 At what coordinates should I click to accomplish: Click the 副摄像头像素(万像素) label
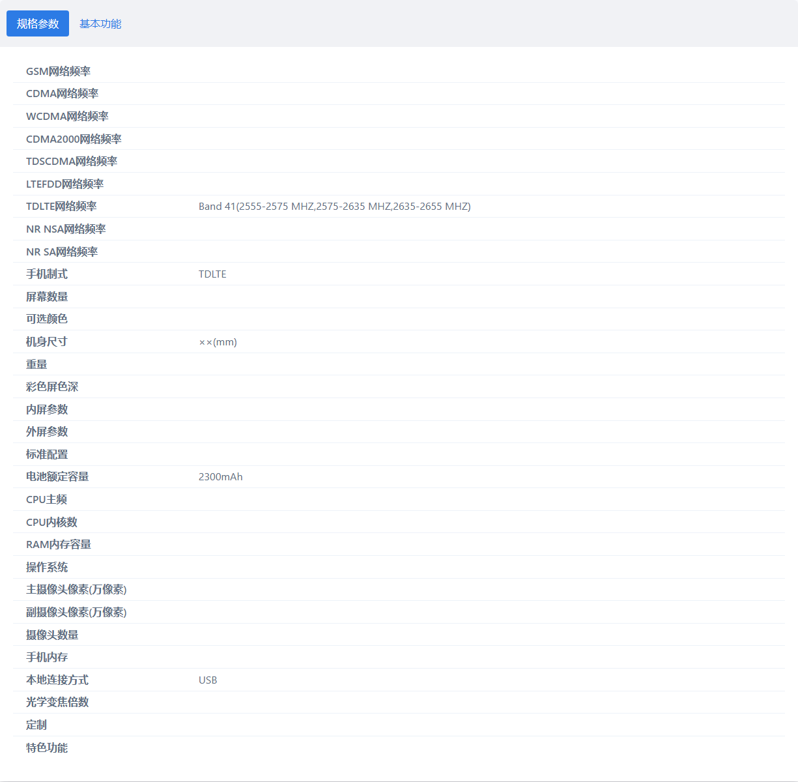click(76, 612)
